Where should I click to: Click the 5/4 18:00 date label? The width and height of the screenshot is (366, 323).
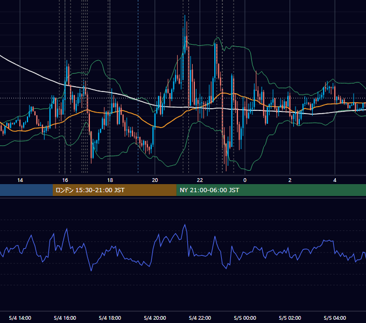tap(110, 318)
